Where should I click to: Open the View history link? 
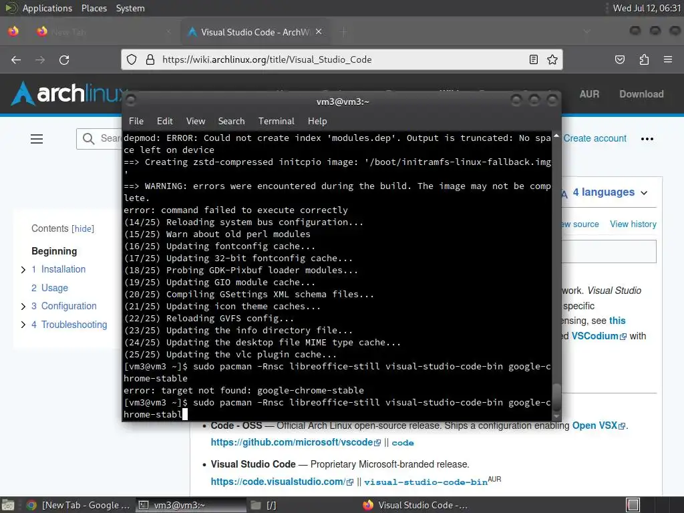click(633, 224)
